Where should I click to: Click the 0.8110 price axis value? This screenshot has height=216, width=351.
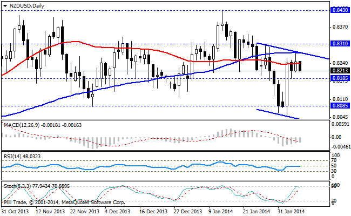(340, 99)
